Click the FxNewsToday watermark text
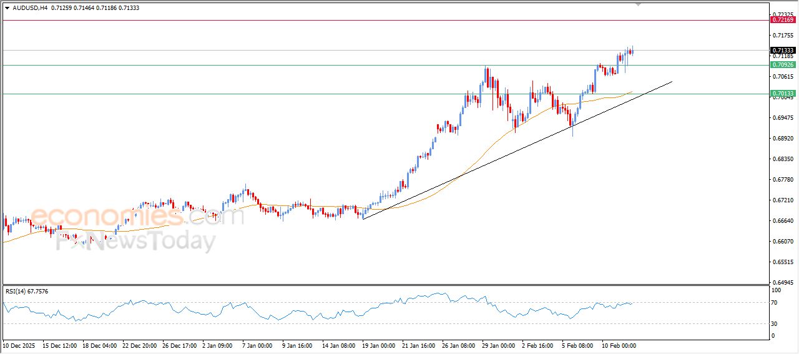This screenshot has width=799, height=354. (x=136, y=242)
